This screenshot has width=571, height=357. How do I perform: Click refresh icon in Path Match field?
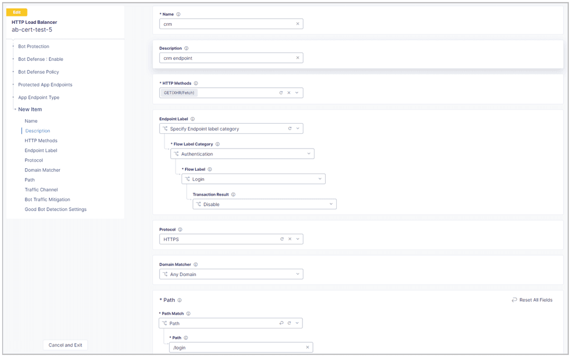[289, 323]
